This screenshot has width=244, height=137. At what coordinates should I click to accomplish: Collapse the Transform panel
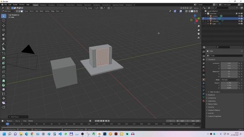click(211, 59)
